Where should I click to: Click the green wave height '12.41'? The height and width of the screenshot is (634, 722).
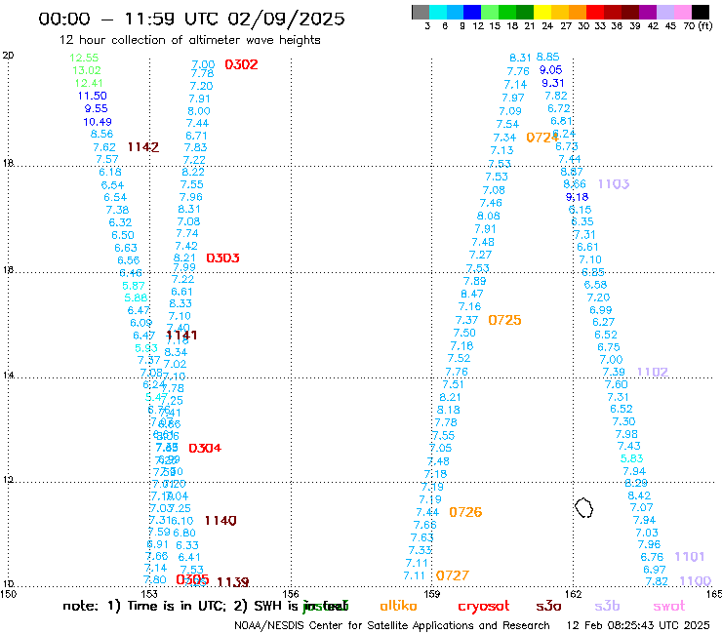[89, 83]
